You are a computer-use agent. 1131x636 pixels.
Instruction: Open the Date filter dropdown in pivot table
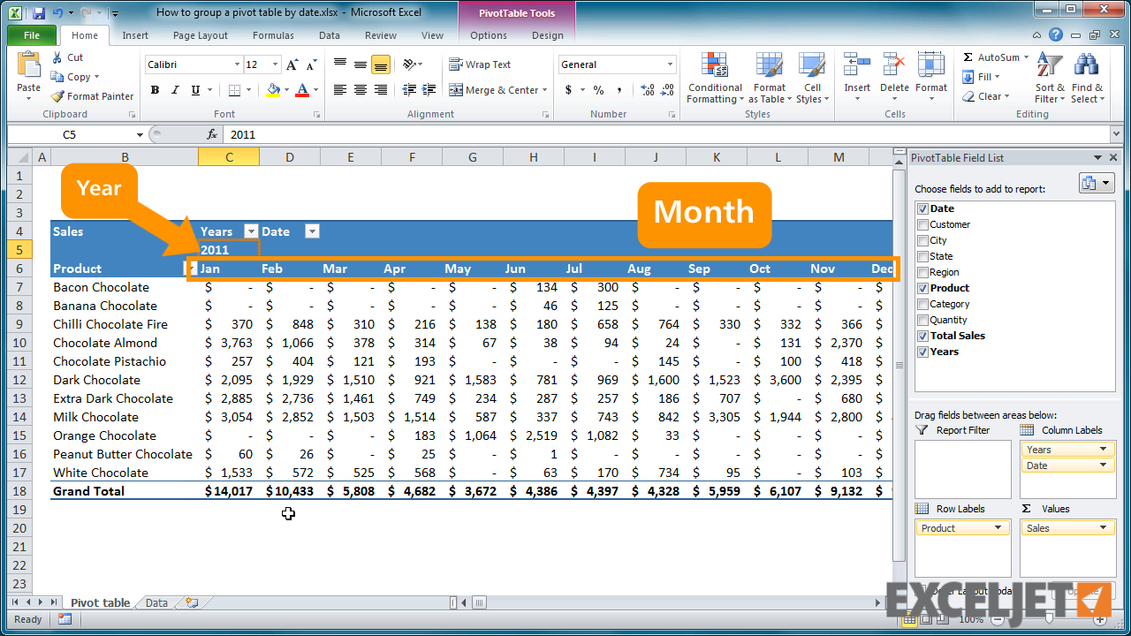tap(312, 231)
